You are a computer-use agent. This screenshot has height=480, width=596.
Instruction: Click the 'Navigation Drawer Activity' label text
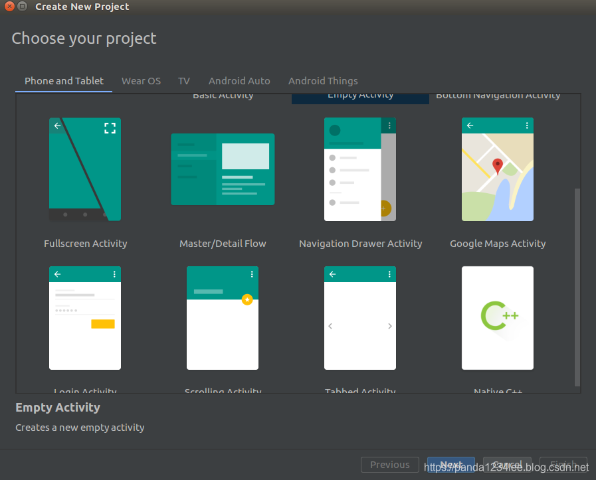pos(360,244)
